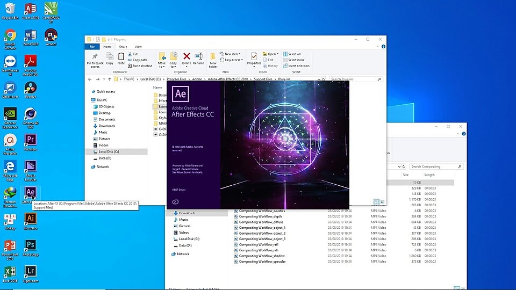Open the PowerPoint 2016 desktop icon
The image size is (516, 290).
10,250
